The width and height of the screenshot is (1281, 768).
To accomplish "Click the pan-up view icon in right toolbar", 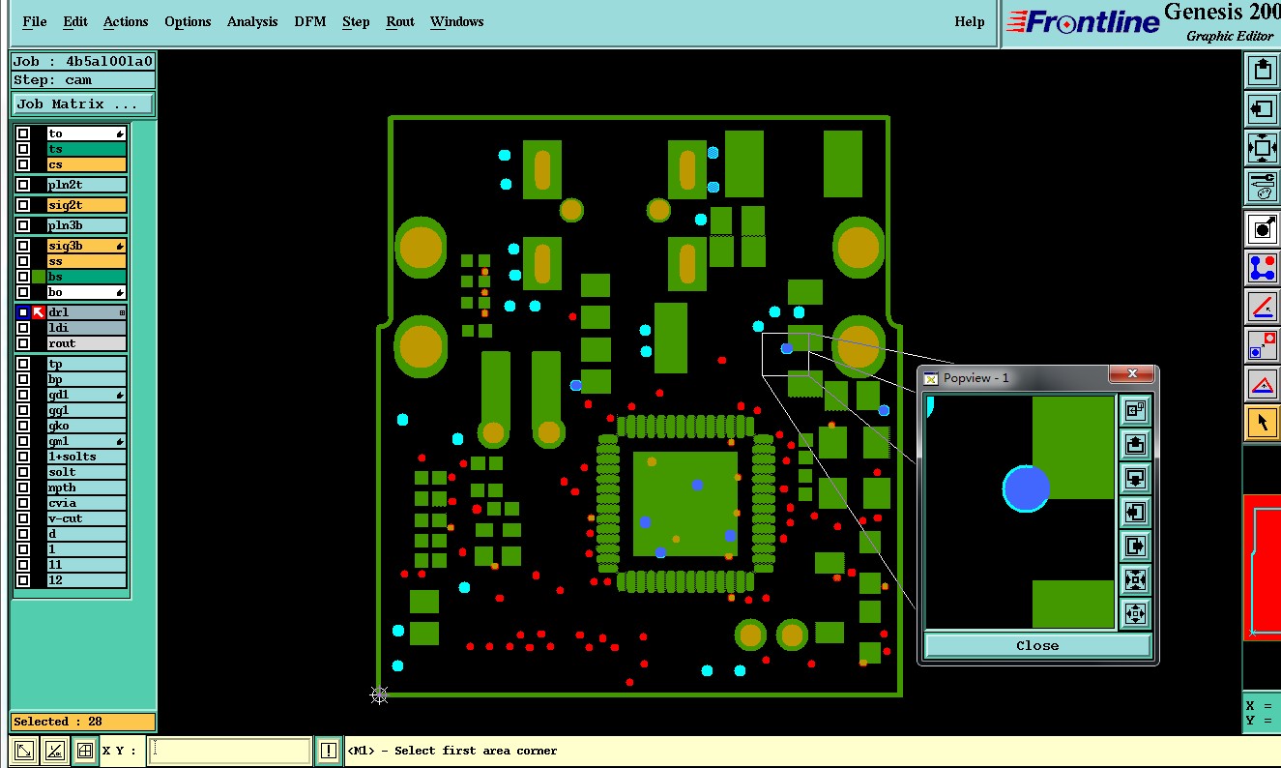I will click(x=1262, y=70).
